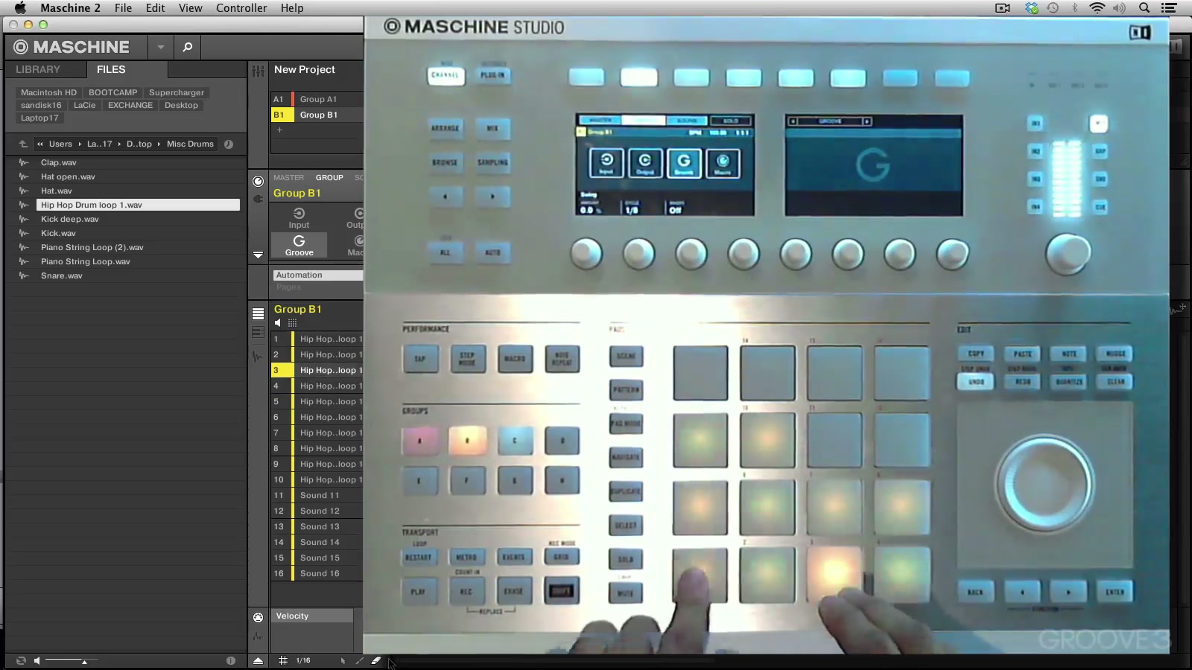Select the Automation entry

point(317,275)
